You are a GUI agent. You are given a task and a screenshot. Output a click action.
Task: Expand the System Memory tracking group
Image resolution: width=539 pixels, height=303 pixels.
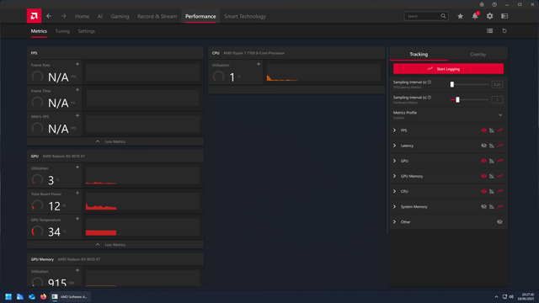[x=395, y=206]
